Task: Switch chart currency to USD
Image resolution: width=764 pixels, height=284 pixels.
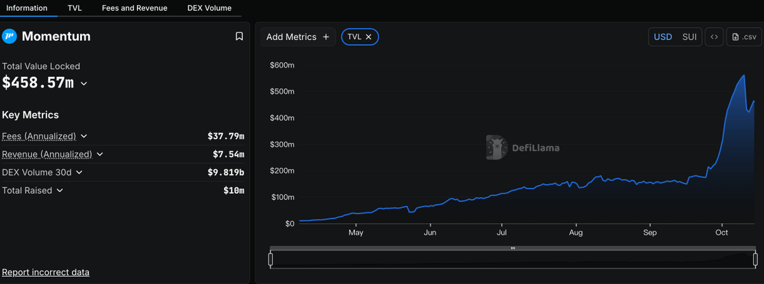Action: [663, 37]
